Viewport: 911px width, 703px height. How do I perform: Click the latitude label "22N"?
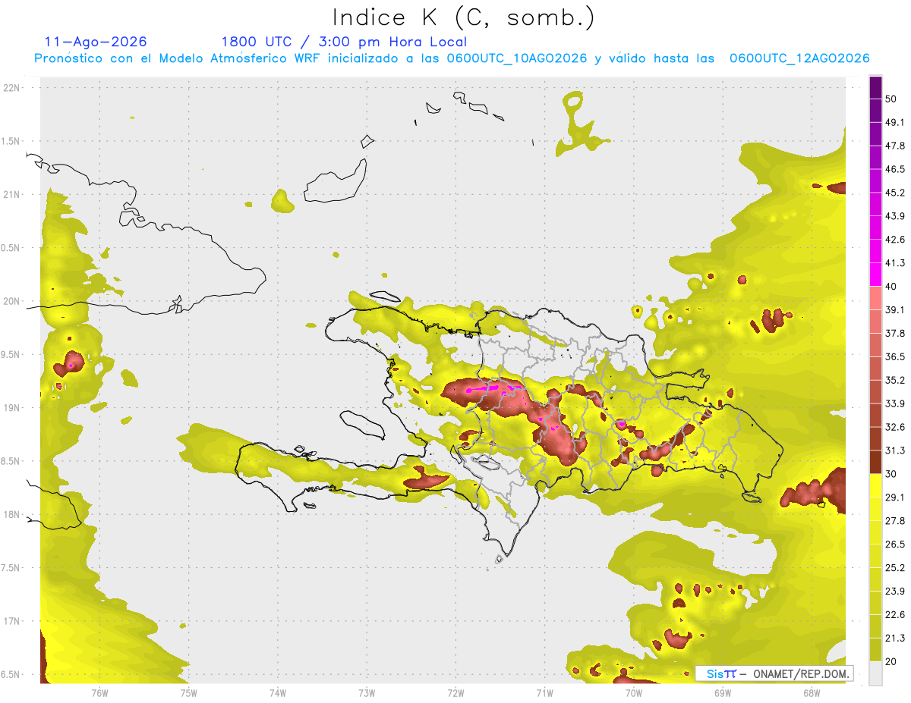[12, 87]
